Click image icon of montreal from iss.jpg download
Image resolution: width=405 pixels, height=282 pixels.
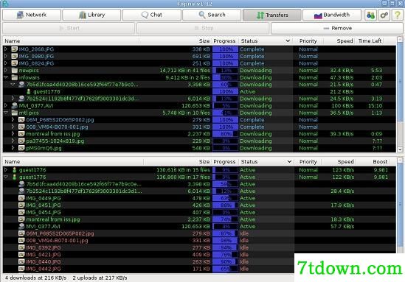21,134
